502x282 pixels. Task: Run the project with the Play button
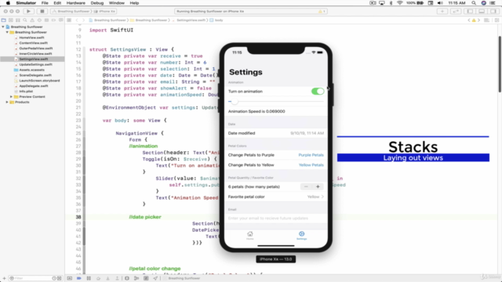(x=28, y=11)
